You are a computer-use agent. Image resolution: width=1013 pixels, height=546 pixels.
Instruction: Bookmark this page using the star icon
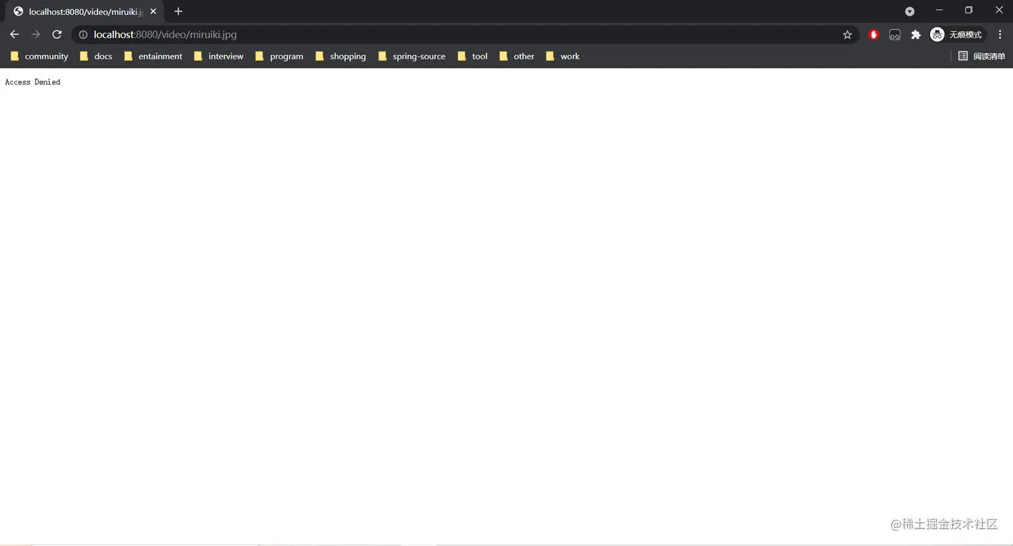point(848,34)
